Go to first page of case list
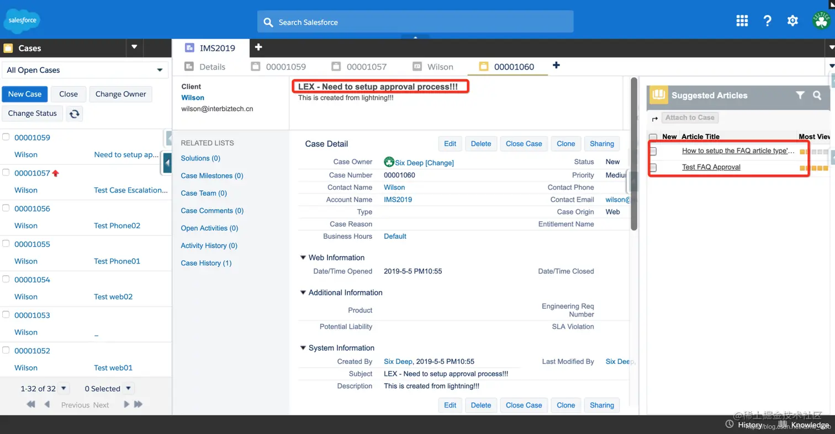The width and height of the screenshot is (835, 434). click(31, 404)
